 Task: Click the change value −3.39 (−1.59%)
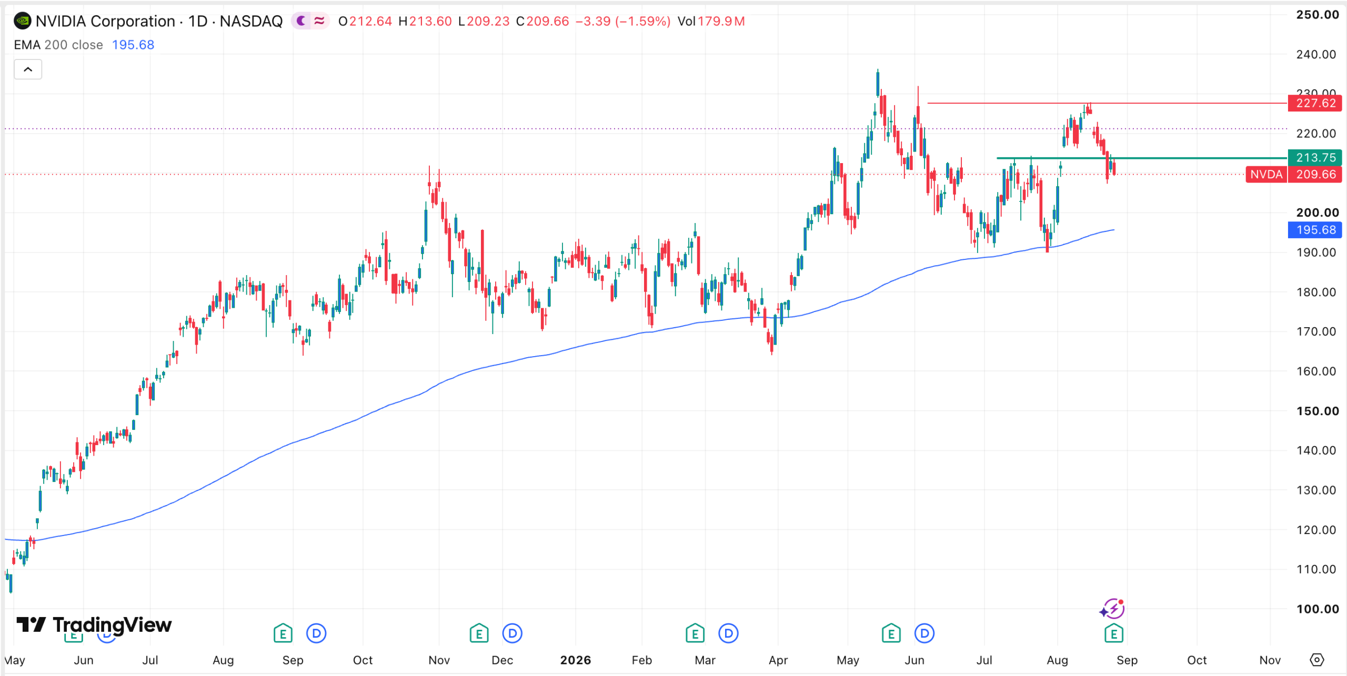pos(623,21)
